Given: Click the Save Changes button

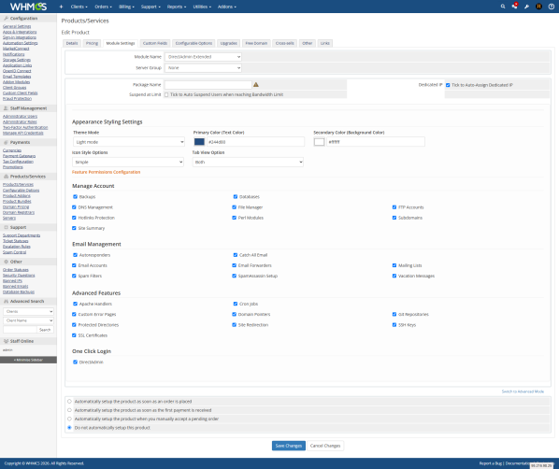Looking at the screenshot, I should (289, 446).
